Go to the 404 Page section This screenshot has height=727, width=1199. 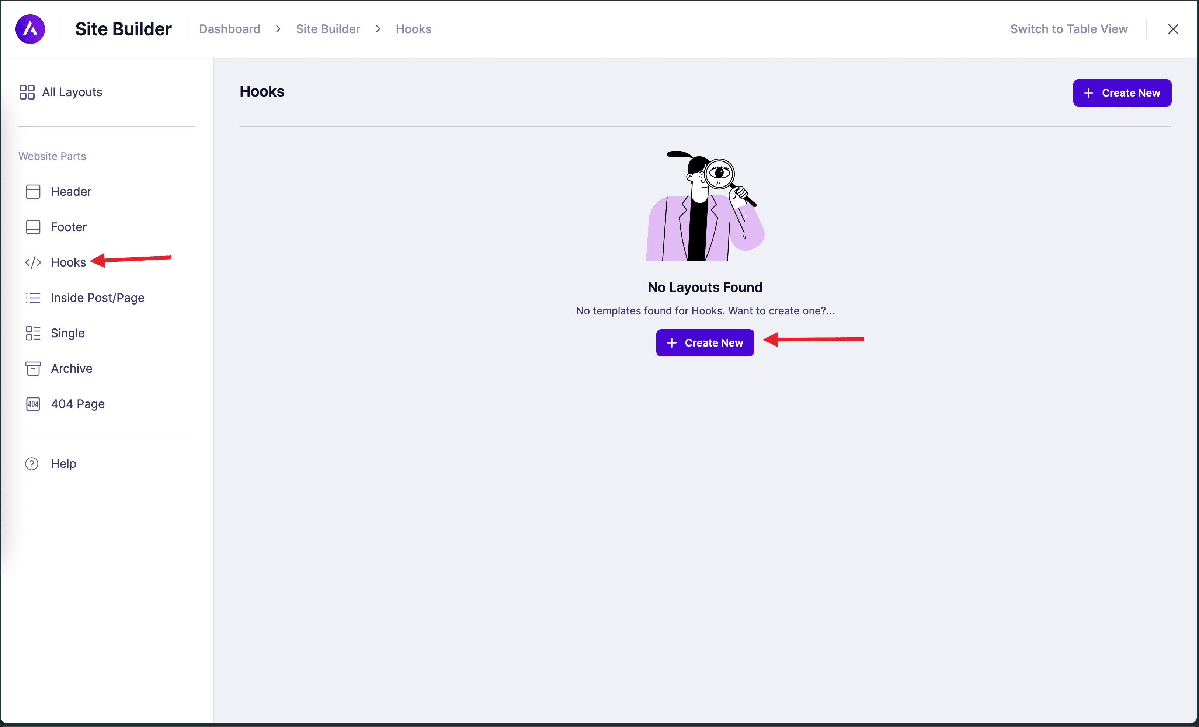(78, 404)
